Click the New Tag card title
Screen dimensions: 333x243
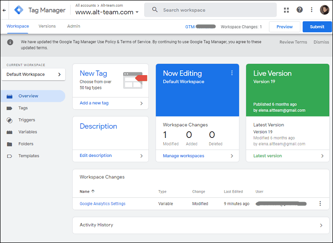[x=93, y=73]
